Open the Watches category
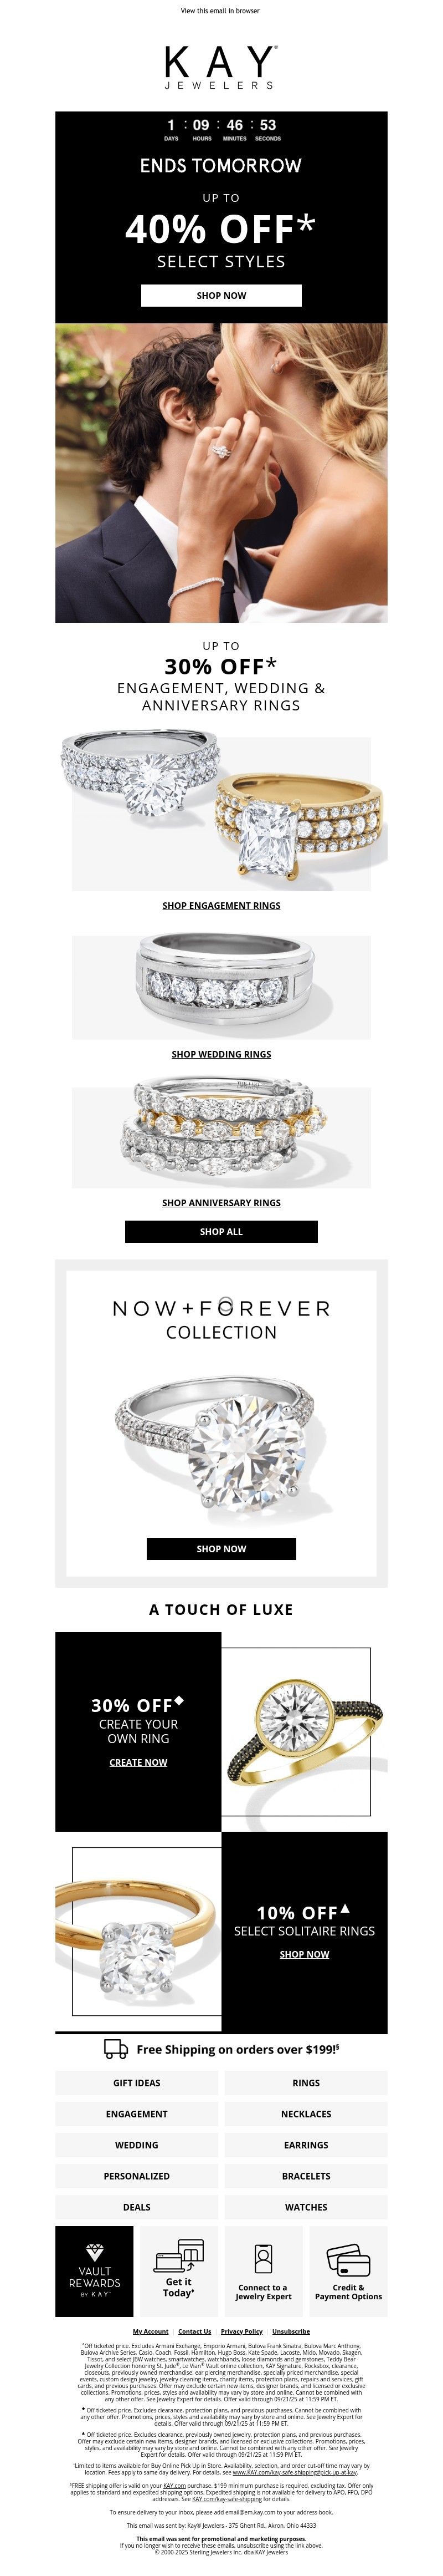Screen dimensions: 443x2576 click(306, 2207)
